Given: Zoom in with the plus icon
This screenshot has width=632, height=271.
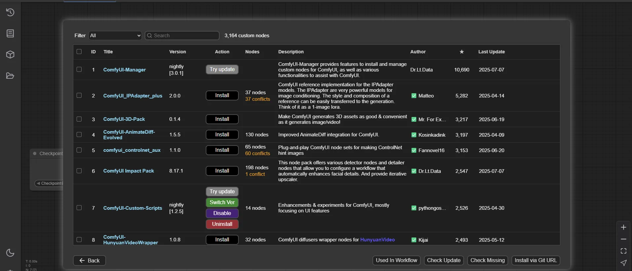Looking at the screenshot, I should 623,228.
